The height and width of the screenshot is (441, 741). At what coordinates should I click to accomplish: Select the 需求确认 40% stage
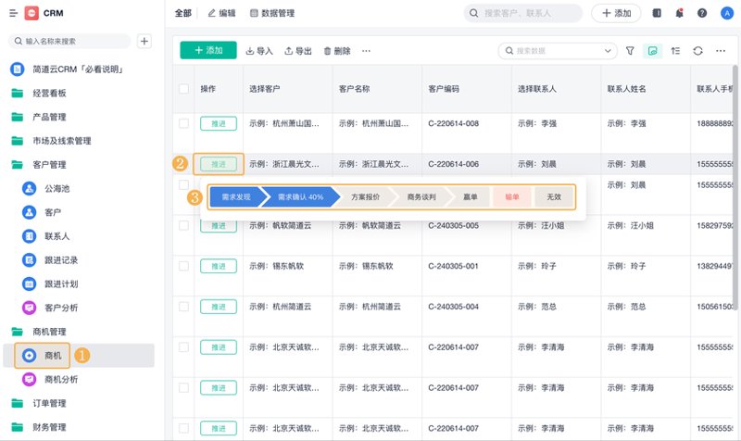[300, 196]
